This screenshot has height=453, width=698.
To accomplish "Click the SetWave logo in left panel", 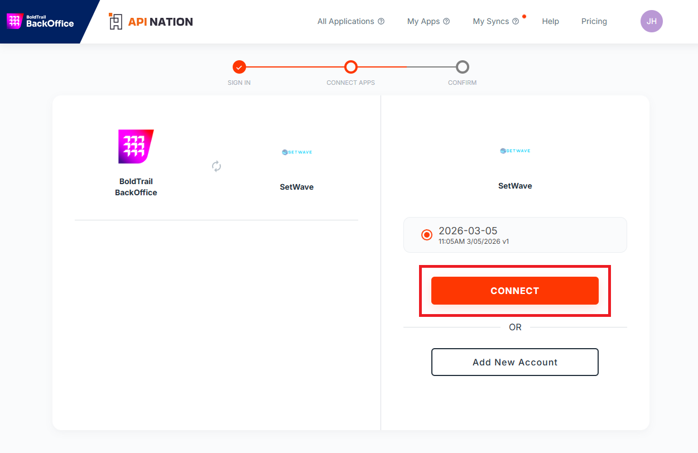I will 297,152.
